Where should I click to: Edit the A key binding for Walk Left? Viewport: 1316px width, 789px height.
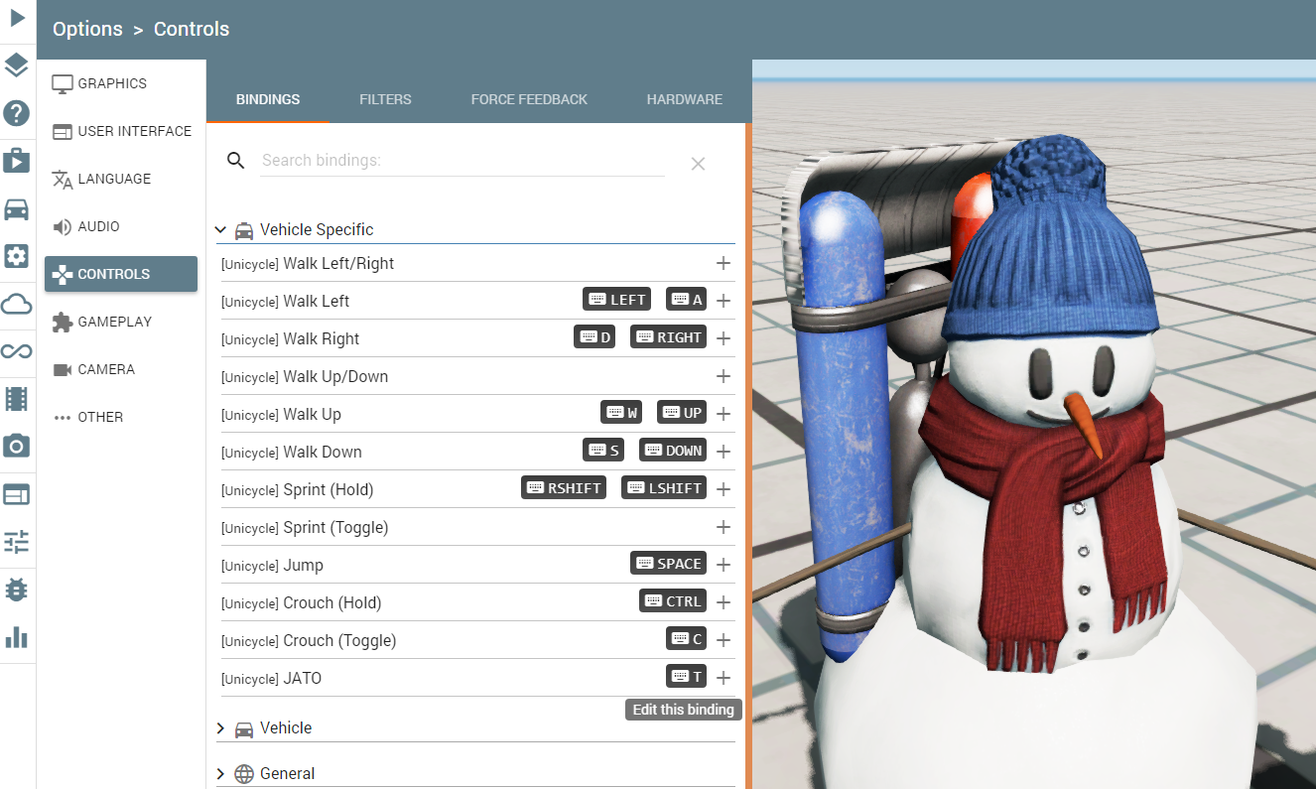686,300
